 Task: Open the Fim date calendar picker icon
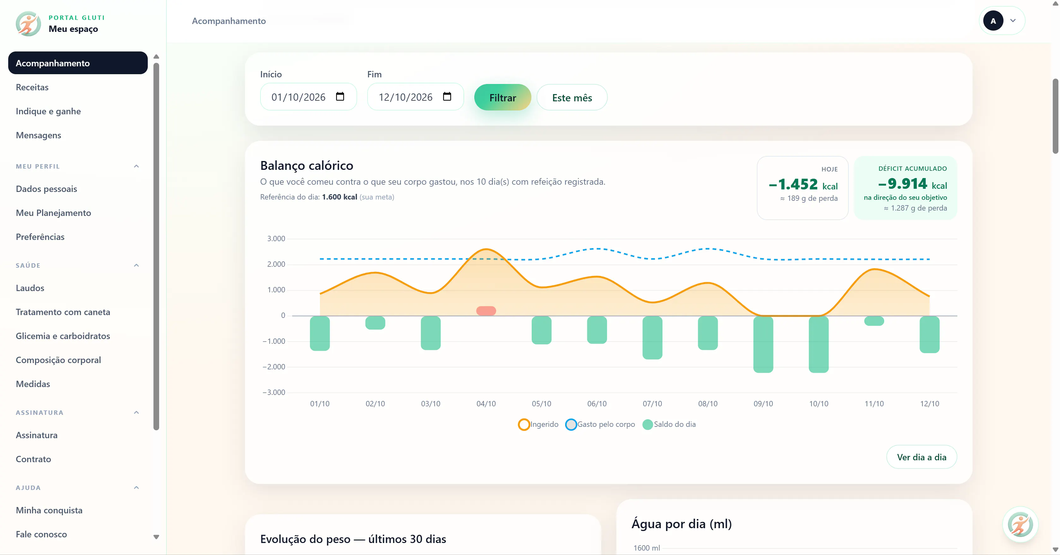coord(447,97)
